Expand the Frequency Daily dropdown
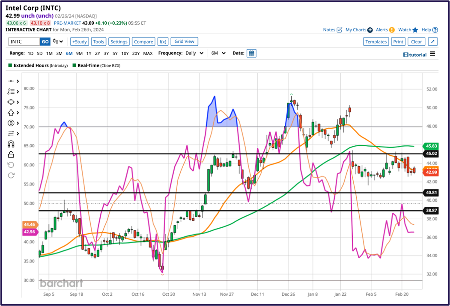Image resolution: width=450 pixels, height=306 pixels. point(194,53)
